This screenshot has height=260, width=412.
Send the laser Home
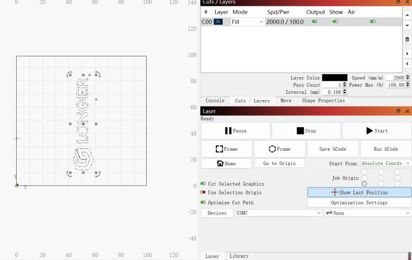[226, 163]
